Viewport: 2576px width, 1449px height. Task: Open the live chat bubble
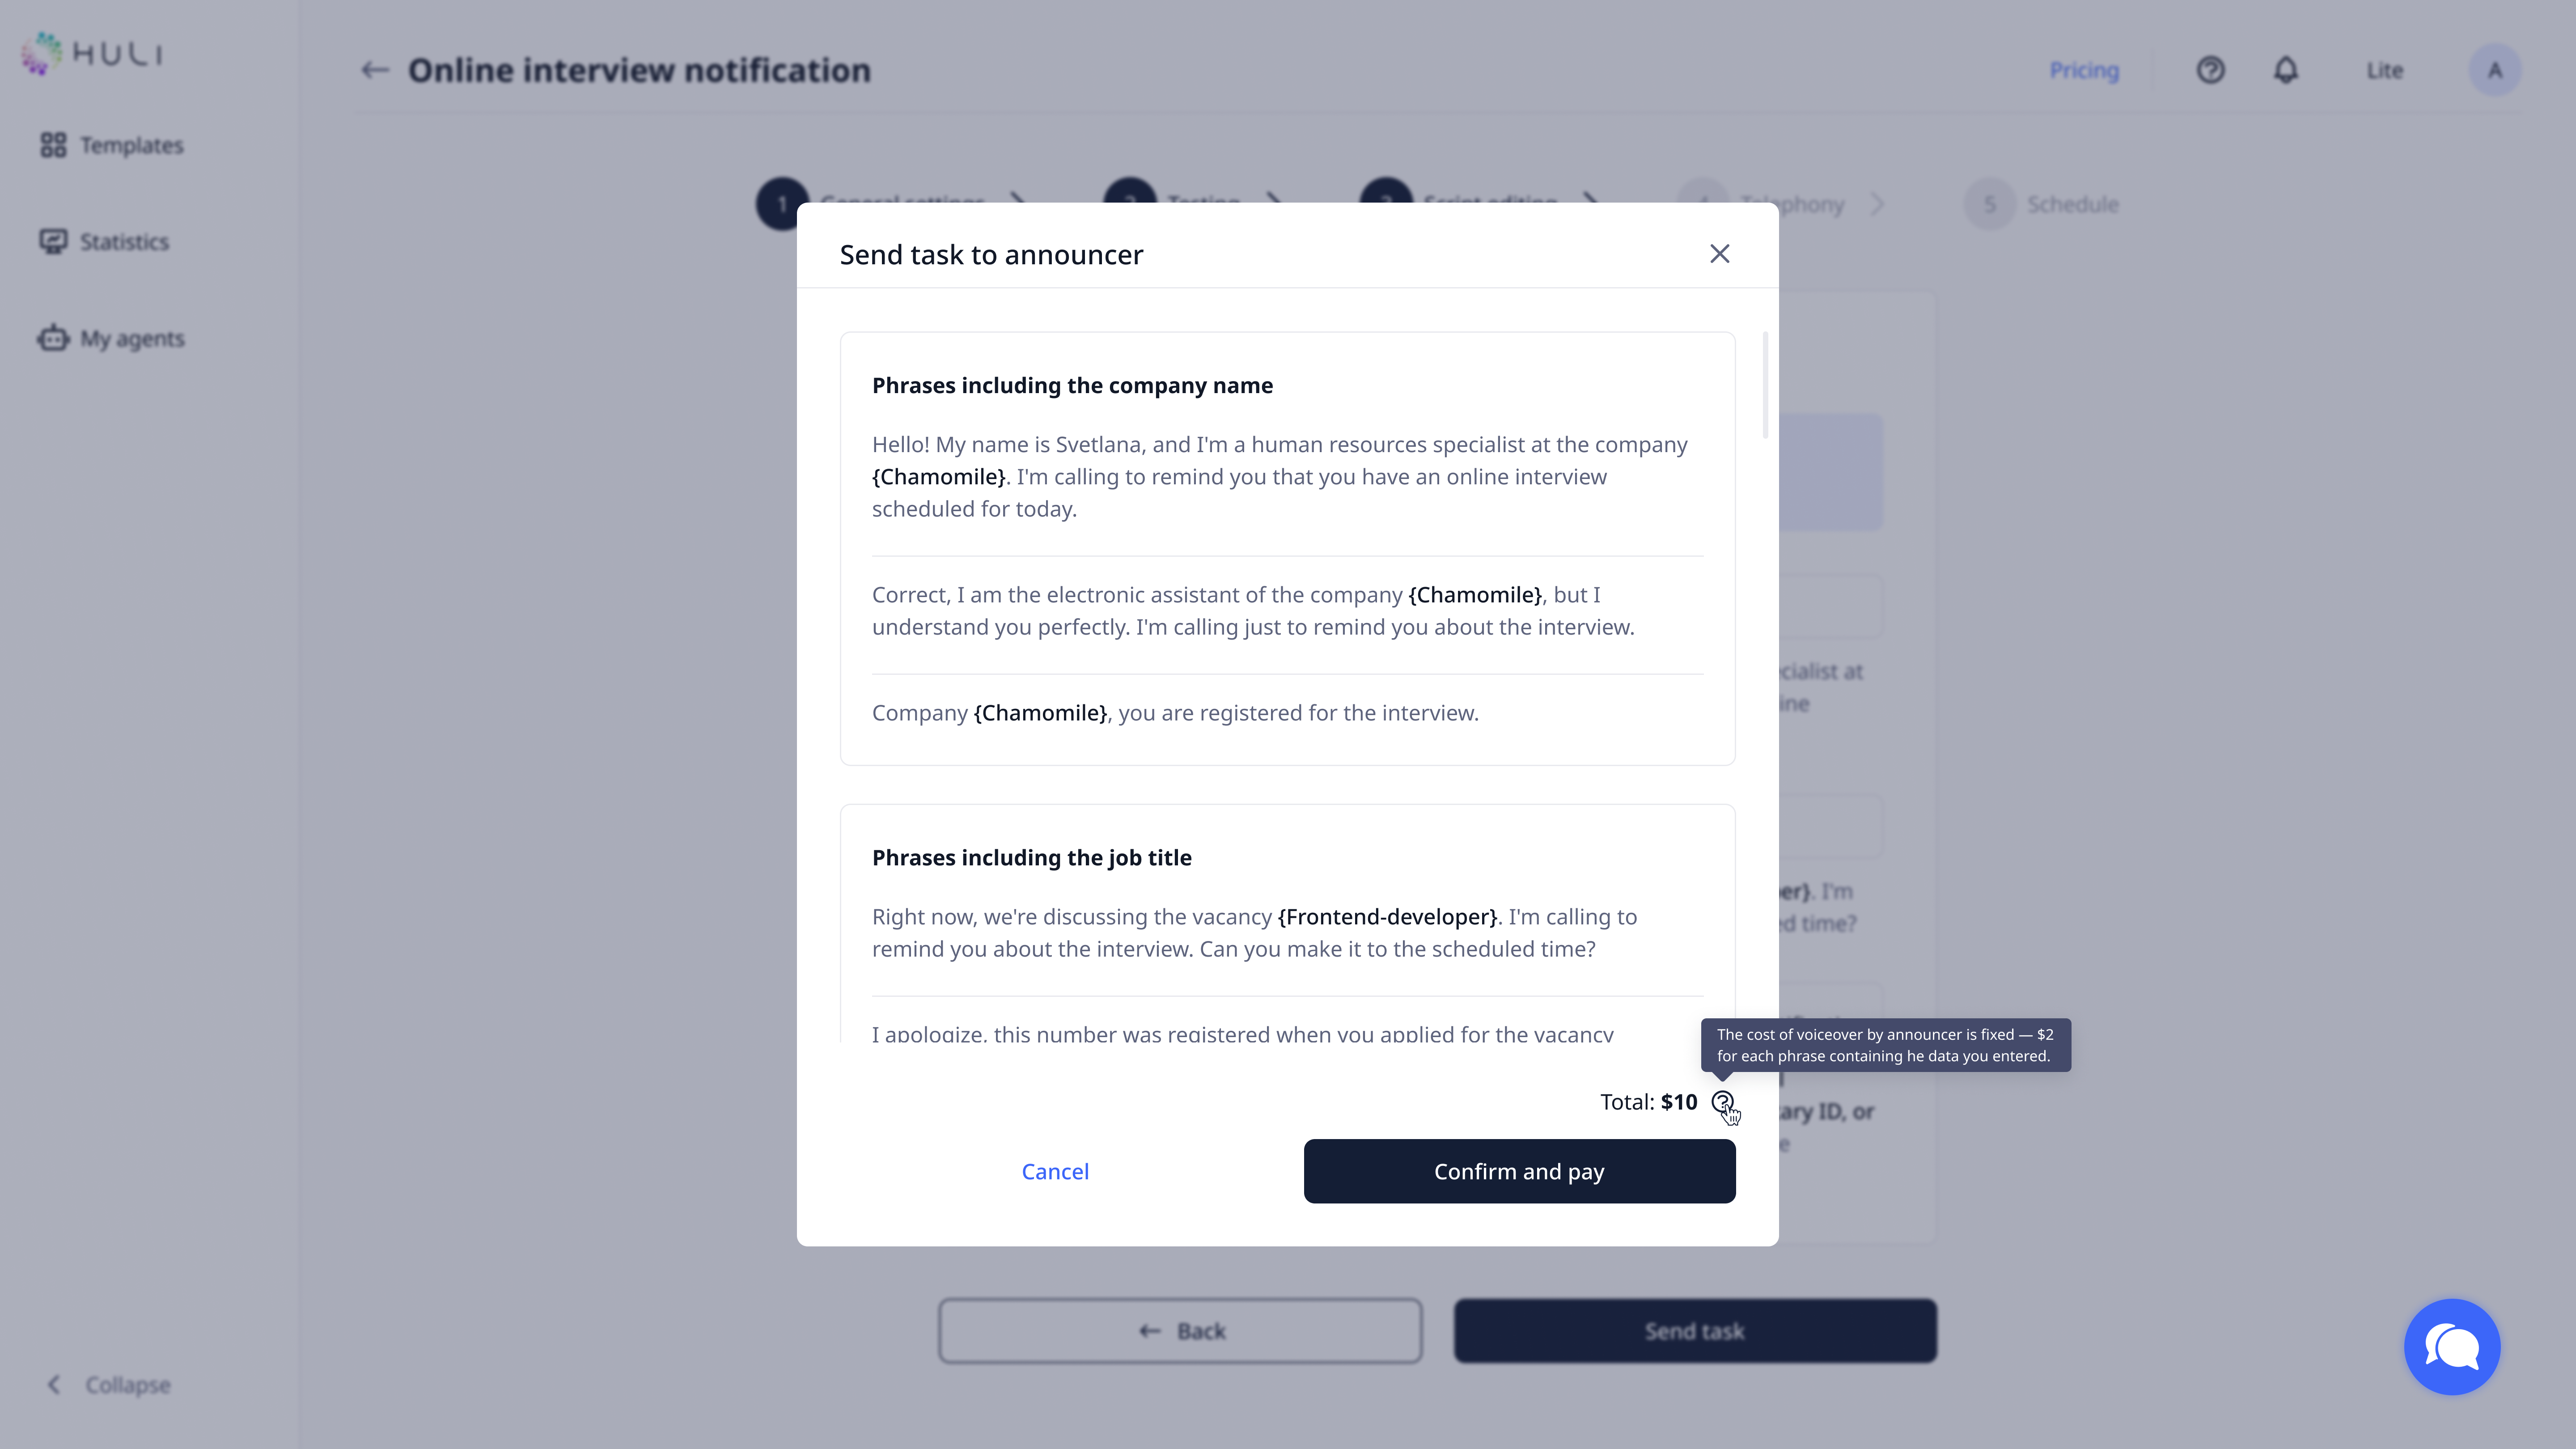[x=2452, y=1346]
